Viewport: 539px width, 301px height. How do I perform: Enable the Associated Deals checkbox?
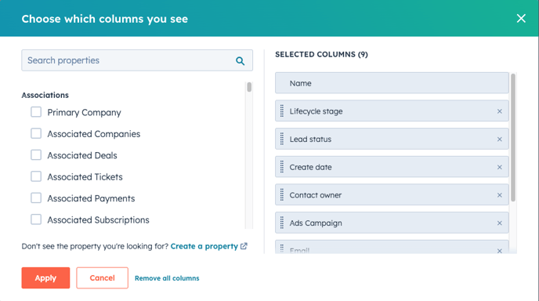point(36,154)
